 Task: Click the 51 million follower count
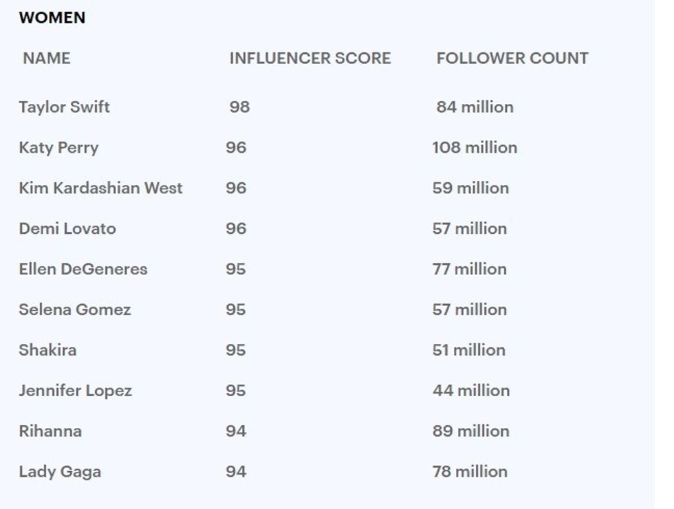coord(468,350)
